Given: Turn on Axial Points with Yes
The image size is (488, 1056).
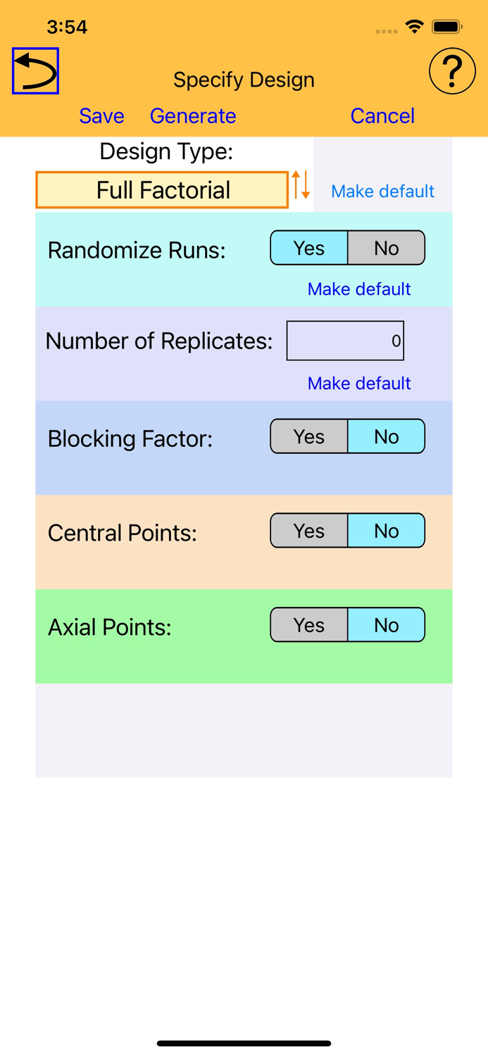Looking at the screenshot, I should pyautogui.click(x=310, y=624).
